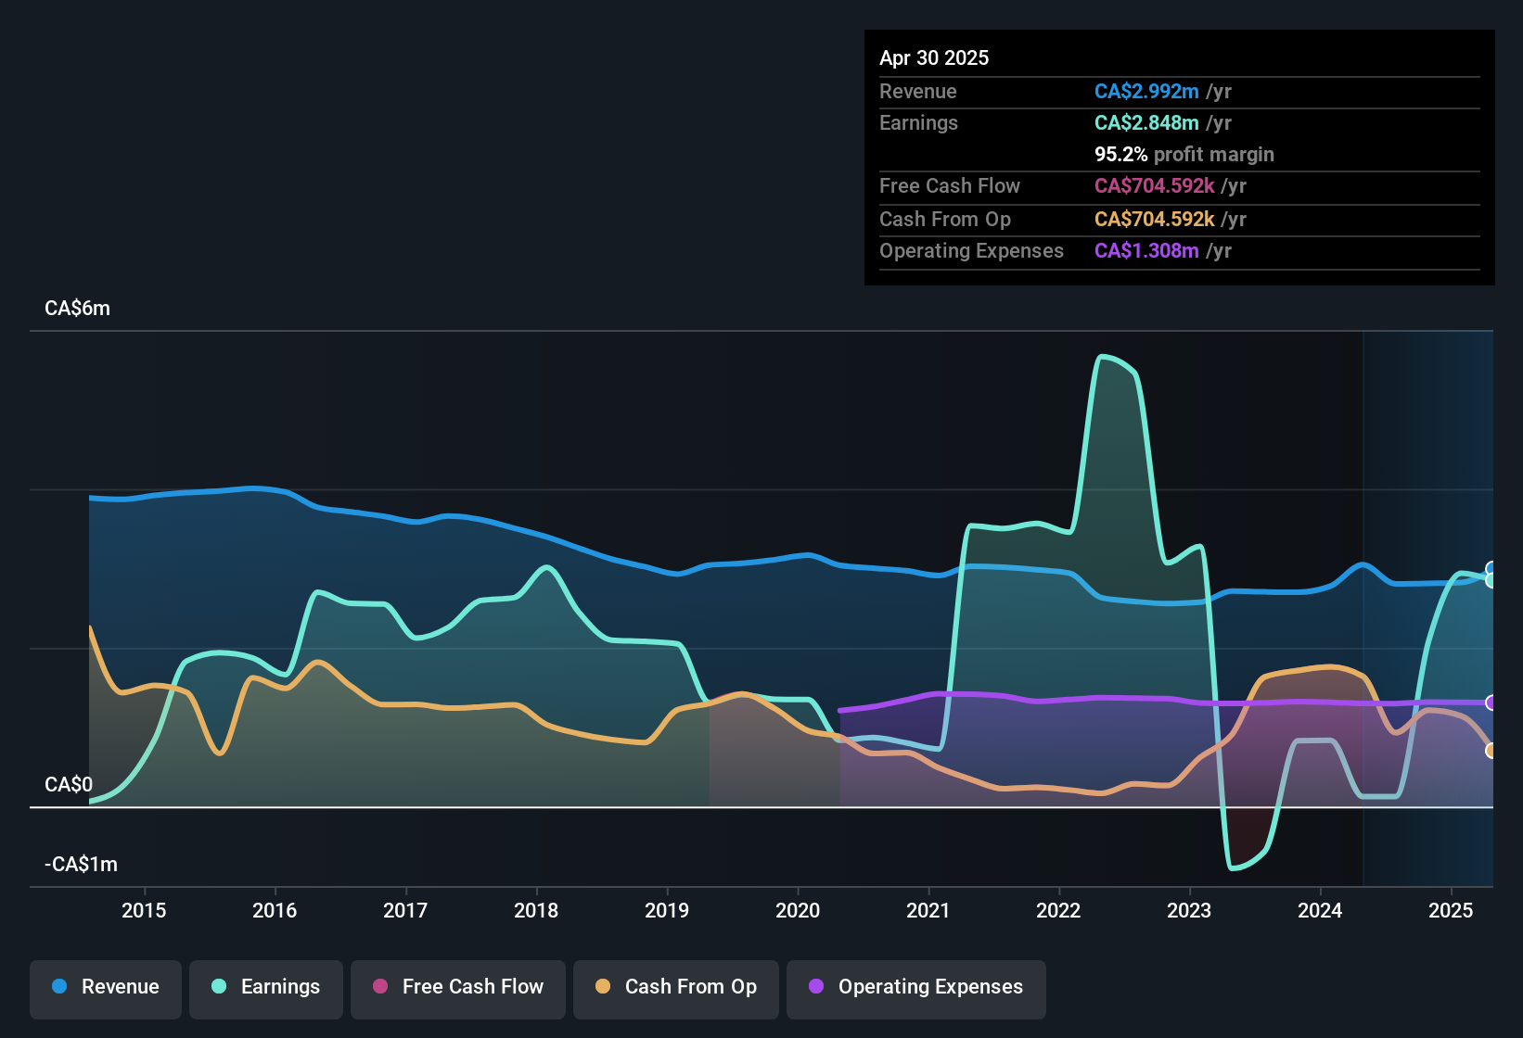Screen dimensions: 1523x1038
Task: Click the Cash From Op endpoint marker
Action: click(1491, 751)
